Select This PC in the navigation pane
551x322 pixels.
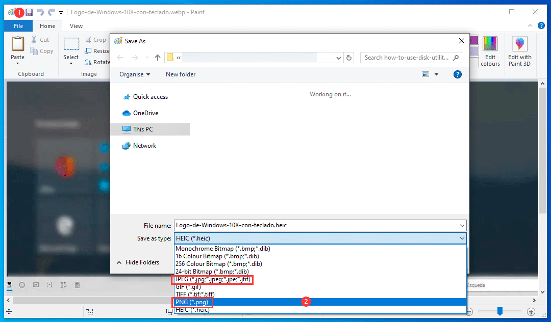pos(150,129)
